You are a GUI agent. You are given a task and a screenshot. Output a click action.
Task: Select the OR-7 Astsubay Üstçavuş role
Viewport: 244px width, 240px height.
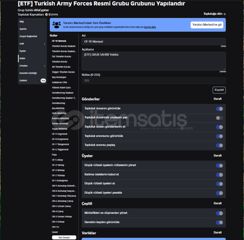(64, 196)
